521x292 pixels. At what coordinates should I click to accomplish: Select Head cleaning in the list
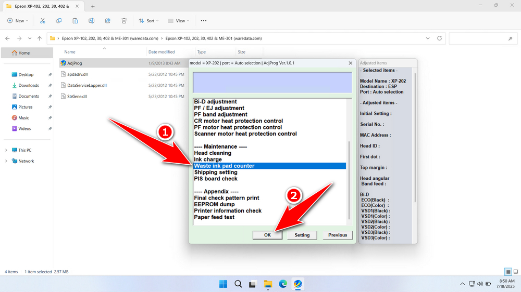[x=213, y=153]
